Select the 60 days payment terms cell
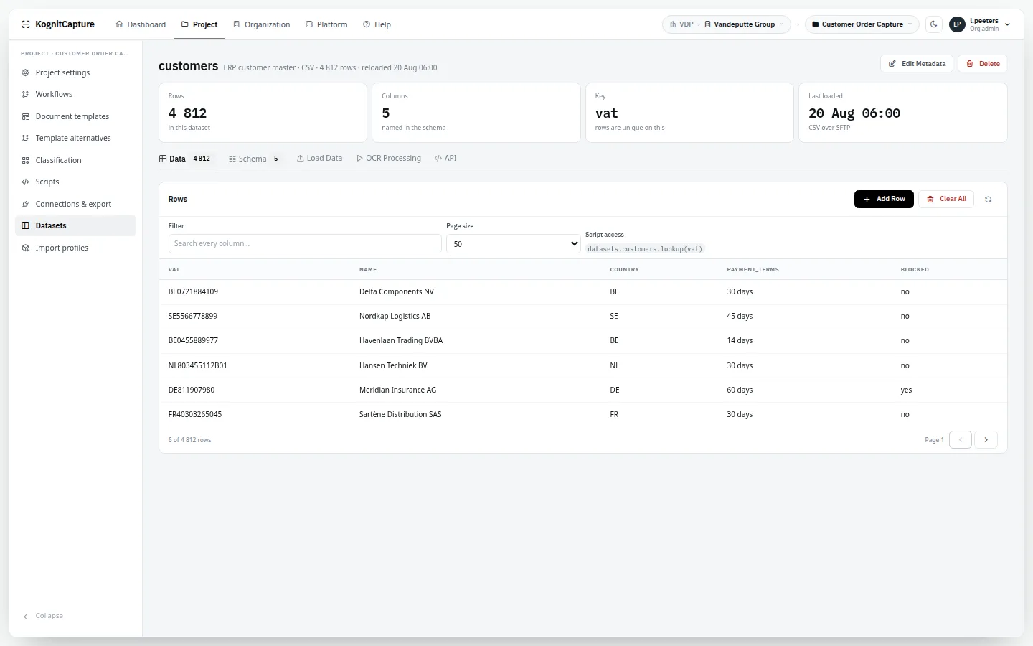Image resolution: width=1033 pixels, height=646 pixels. (740, 390)
